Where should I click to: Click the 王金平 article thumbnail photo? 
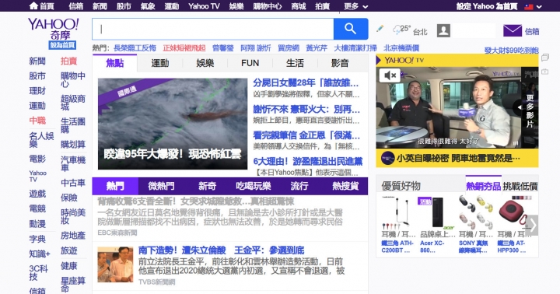click(x=115, y=264)
